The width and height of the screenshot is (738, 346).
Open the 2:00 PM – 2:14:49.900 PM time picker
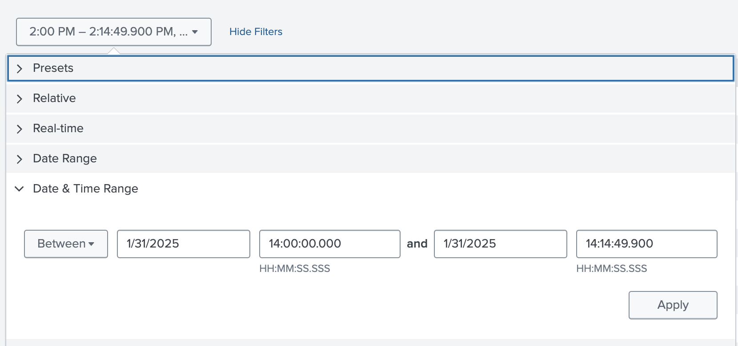(x=113, y=32)
